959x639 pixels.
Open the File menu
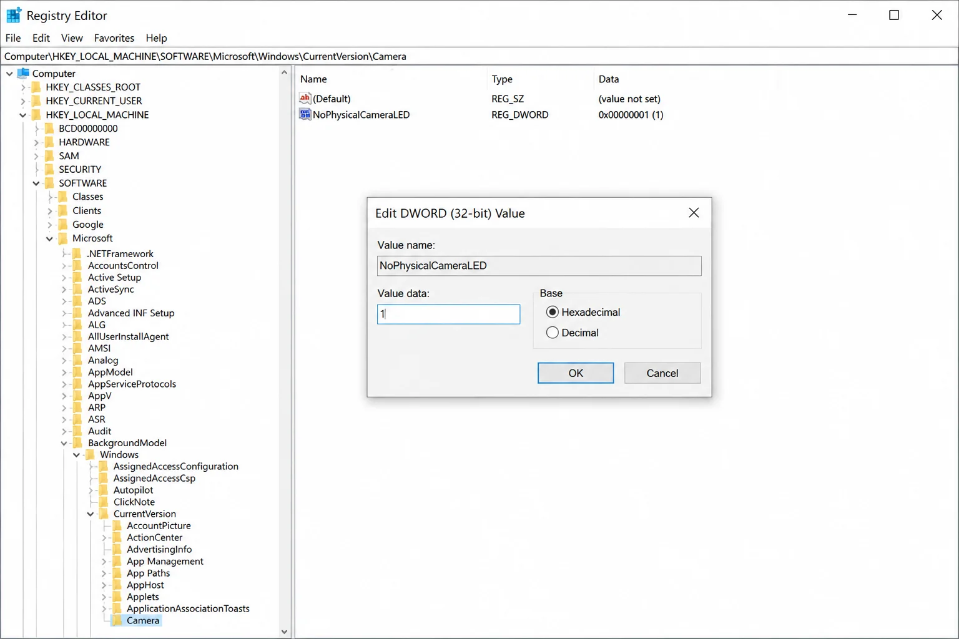(13, 38)
